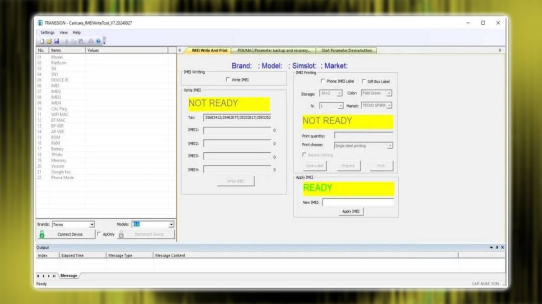Click the Copy icon on the toolbar

click(x=73, y=41)
